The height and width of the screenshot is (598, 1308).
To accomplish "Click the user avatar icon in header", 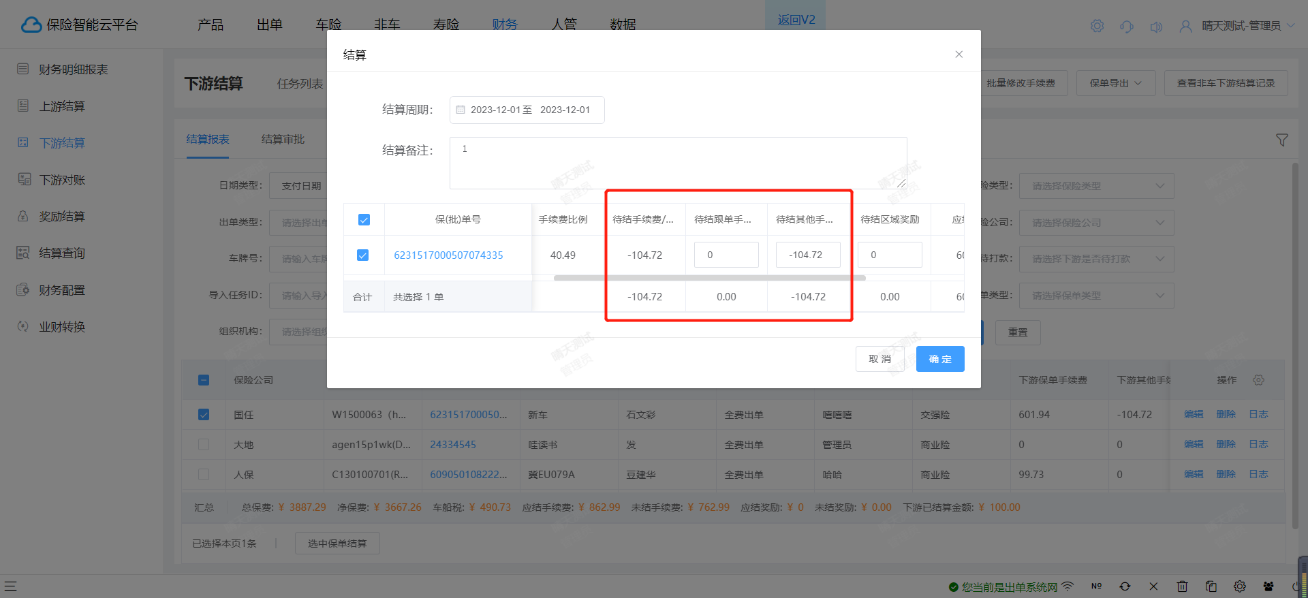I will coord(1185,26).
